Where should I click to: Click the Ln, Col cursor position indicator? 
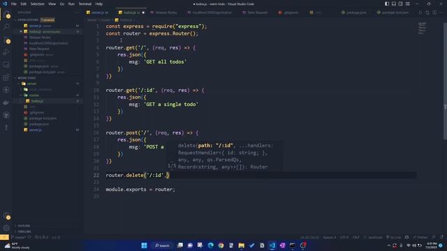click(309, 237)
